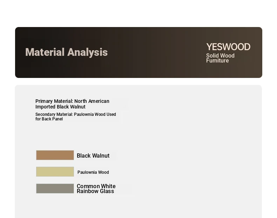This screenshot has height=218, width=277.
Task: Click the empty middle of the dark banner
Action: (150, 52)
